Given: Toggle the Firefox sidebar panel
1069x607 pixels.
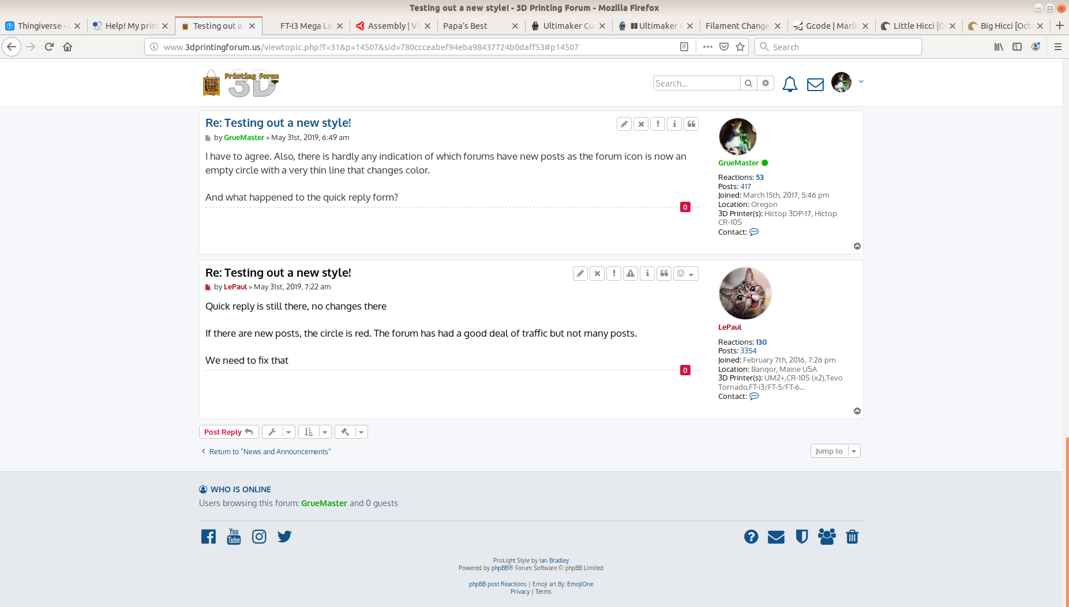Looking at the screenshot, I should (1017, 47).
